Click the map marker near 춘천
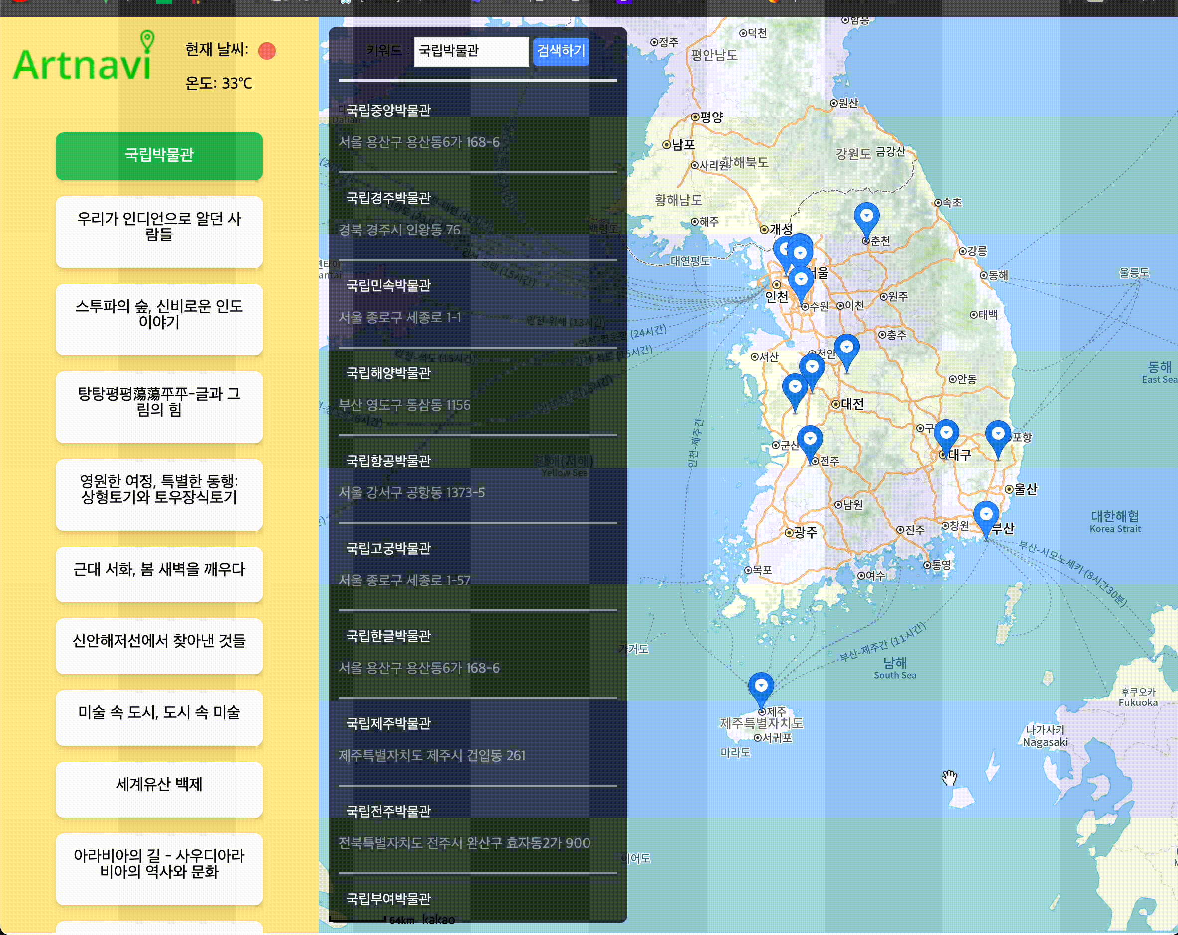This screenshot has height=935, width=1178. pyautogui.click(x=866, y=217)
